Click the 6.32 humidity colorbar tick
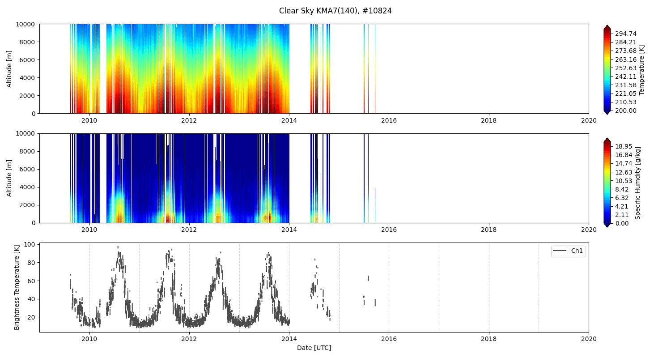Image resolution: width=671 pixels, height=358 pixels. pos(622,198)
